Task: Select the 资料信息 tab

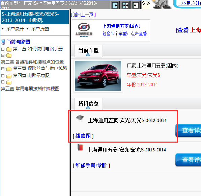Action: click(x=88, y=104)
